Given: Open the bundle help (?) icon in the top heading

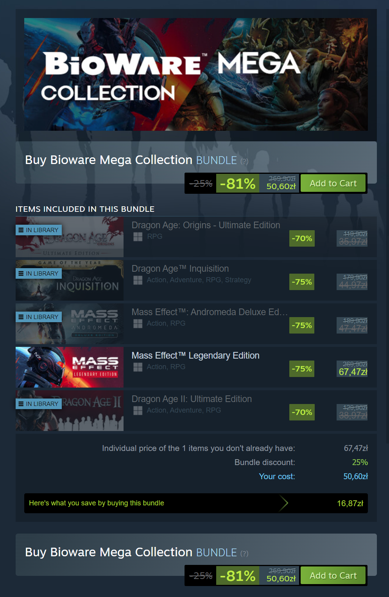Looking at the screenshot, I should click(x=244, y=161).
